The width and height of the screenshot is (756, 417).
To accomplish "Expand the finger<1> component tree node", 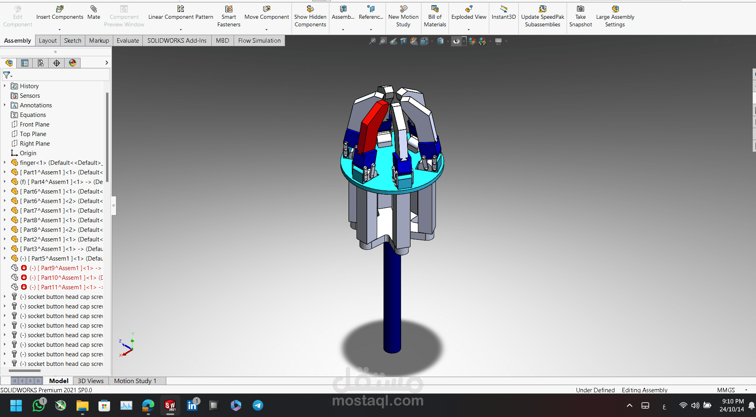I will pyautogui.click(x=5, y=163).
